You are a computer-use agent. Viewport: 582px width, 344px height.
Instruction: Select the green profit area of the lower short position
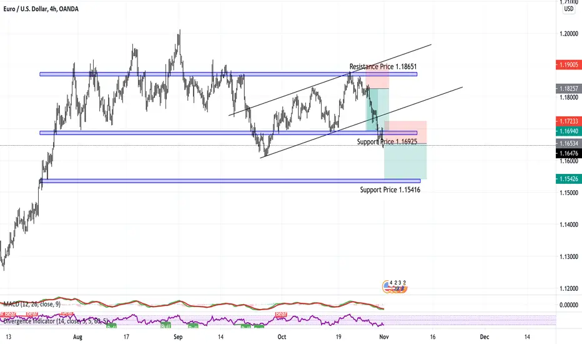pyautogui.click(x=405, y=161)
